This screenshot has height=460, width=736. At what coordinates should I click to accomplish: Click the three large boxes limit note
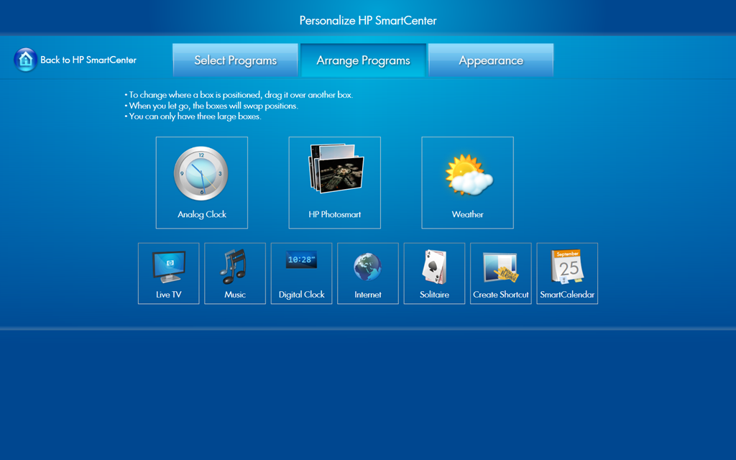193,116
